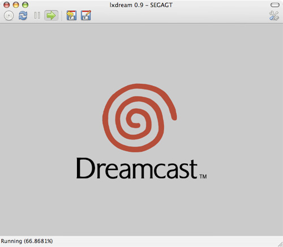Load a saved state via floppy icon
The height and width of the screenshot is (247, 283).
pyautogui.click(x=71, y=15)
